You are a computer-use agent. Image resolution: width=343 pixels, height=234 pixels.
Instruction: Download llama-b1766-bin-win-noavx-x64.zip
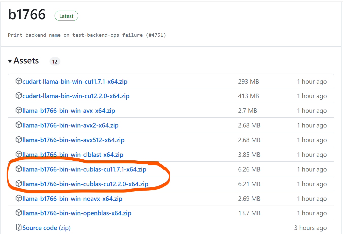coord(72,199)
